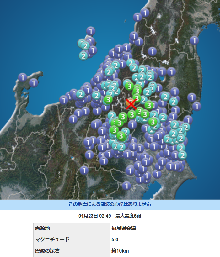Click the southernmost intensity 1 marker on the map
The width and height of the screenshot is (220, 257).
coord(126,186)
